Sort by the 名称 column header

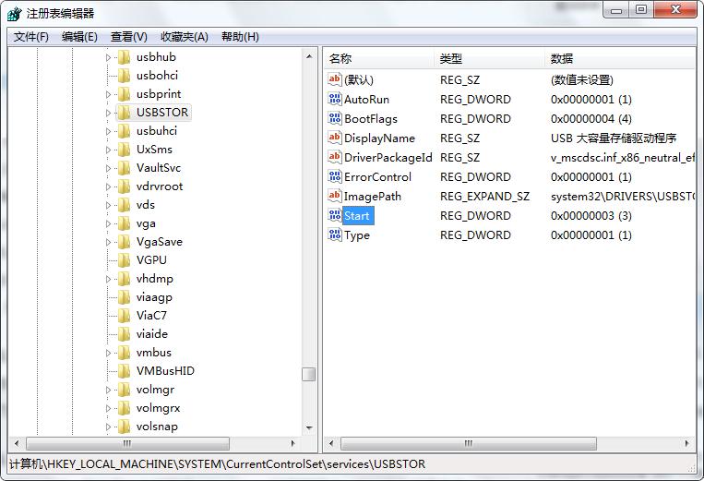379,58
